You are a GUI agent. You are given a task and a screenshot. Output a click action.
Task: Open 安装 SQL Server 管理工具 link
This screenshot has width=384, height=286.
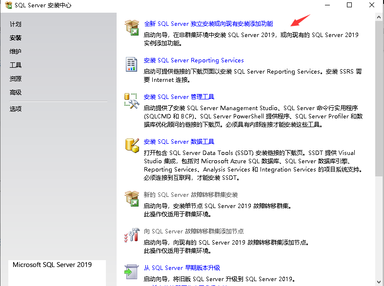pos(179,97)
